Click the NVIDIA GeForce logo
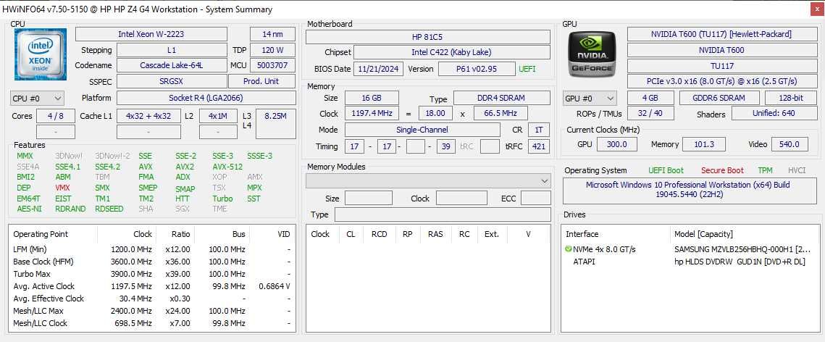Image resolution: width=825 pixels, height=342 pixels. coord(592,54)
